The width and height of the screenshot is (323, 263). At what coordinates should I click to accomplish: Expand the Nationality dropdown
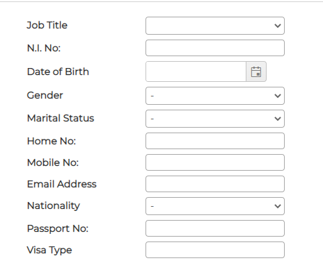click(x=215, y=206)
